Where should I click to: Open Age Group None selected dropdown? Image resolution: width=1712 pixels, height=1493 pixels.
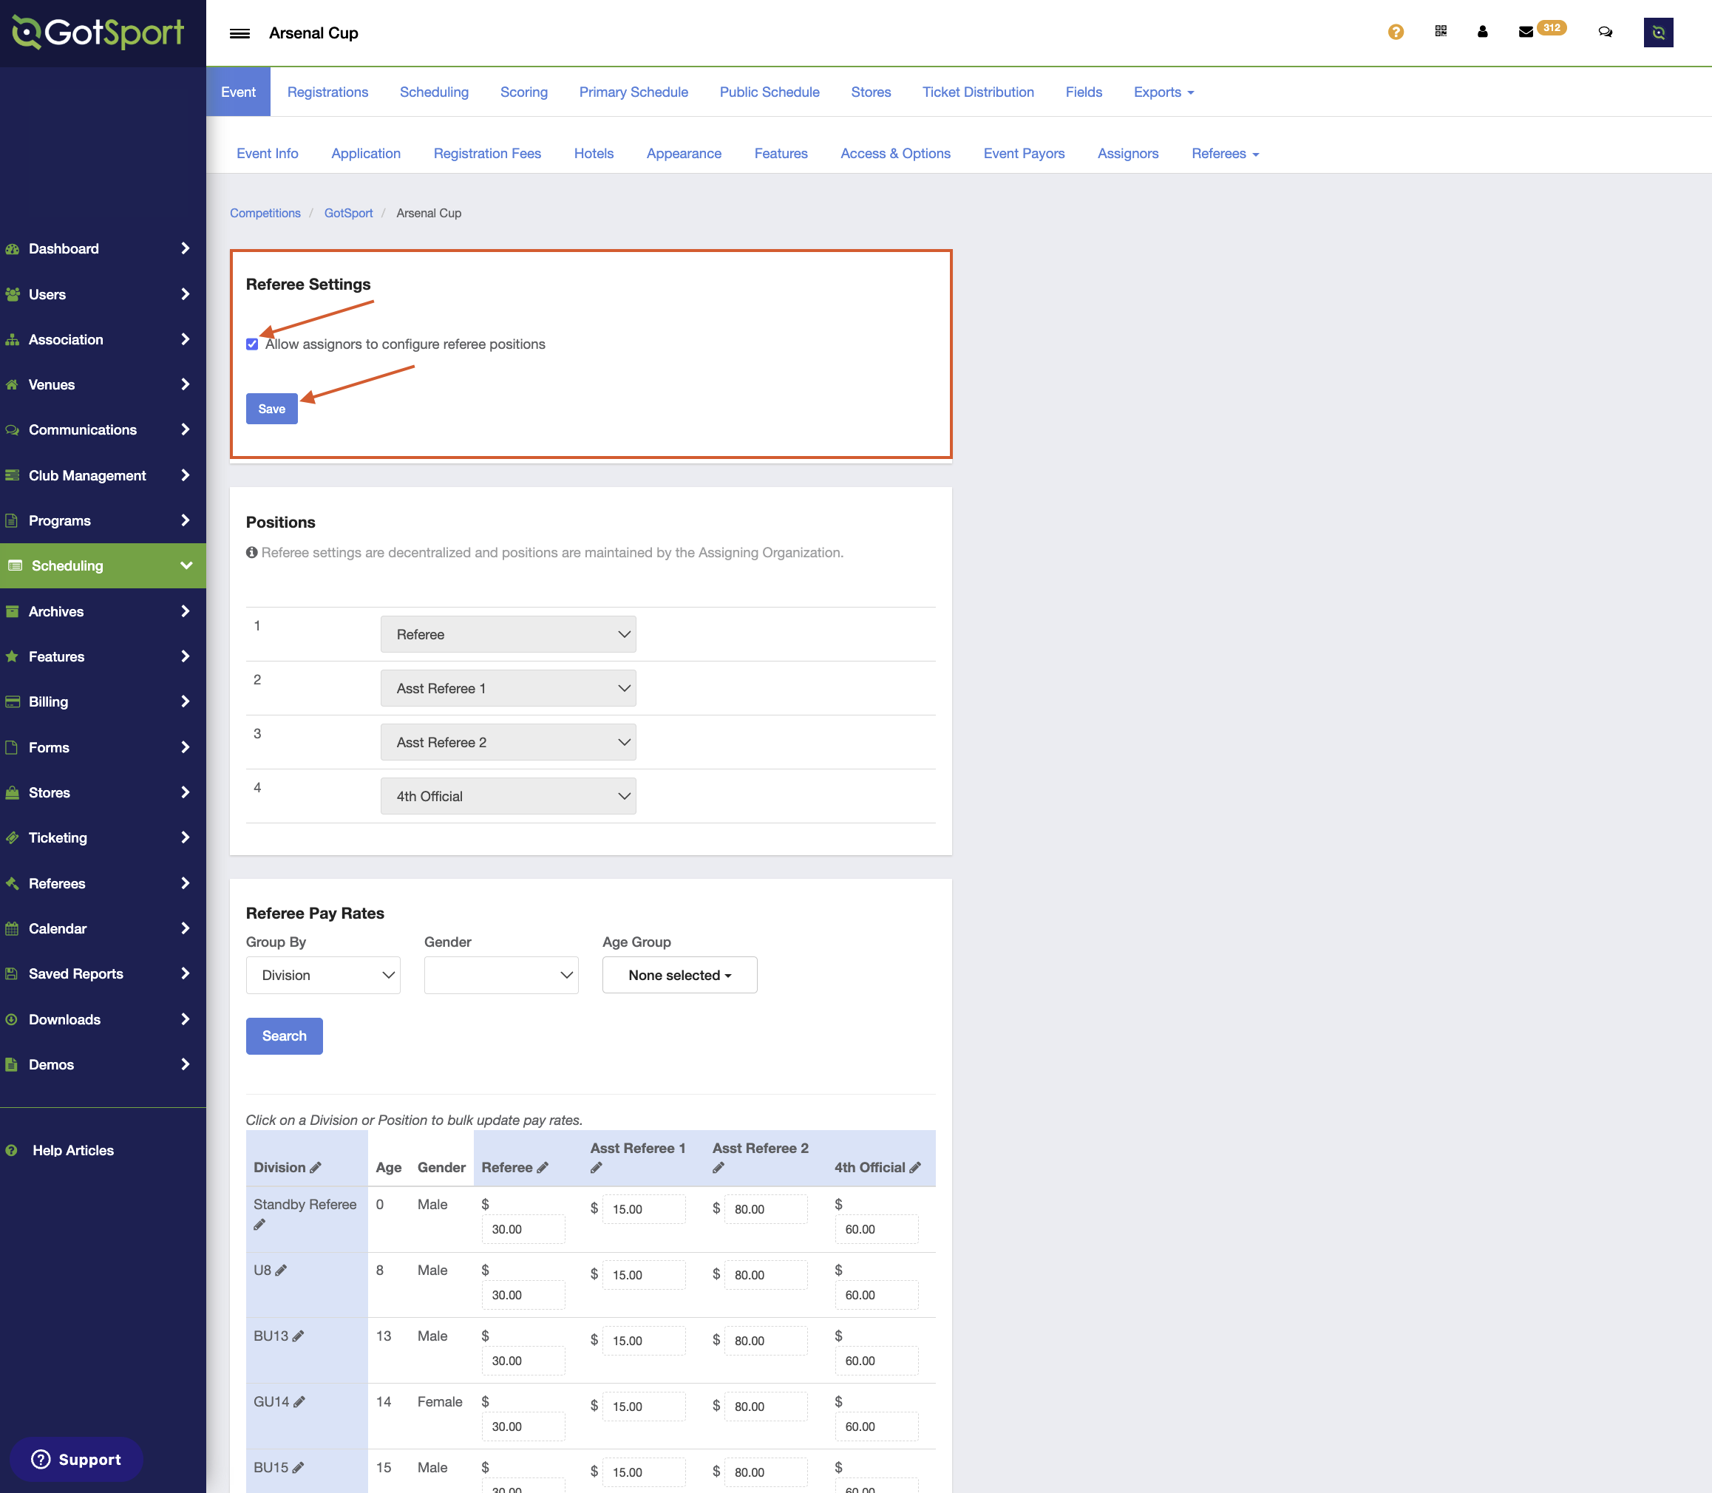click(x=680, y=976)
